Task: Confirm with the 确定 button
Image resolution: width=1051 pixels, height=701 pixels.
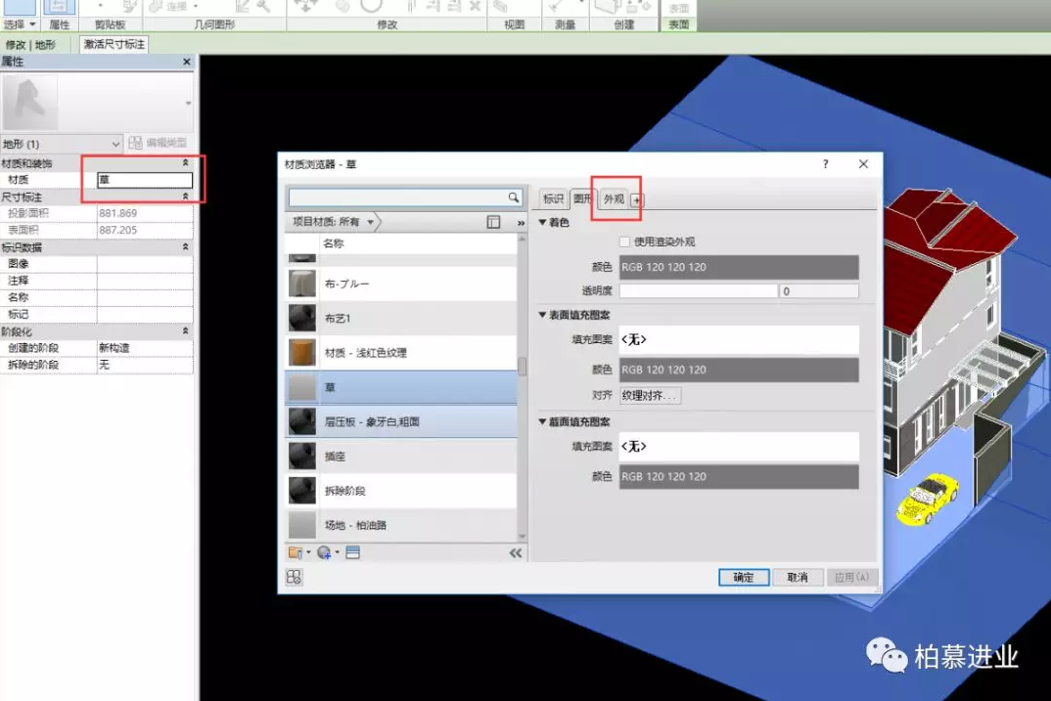Action: coord(744,577)
